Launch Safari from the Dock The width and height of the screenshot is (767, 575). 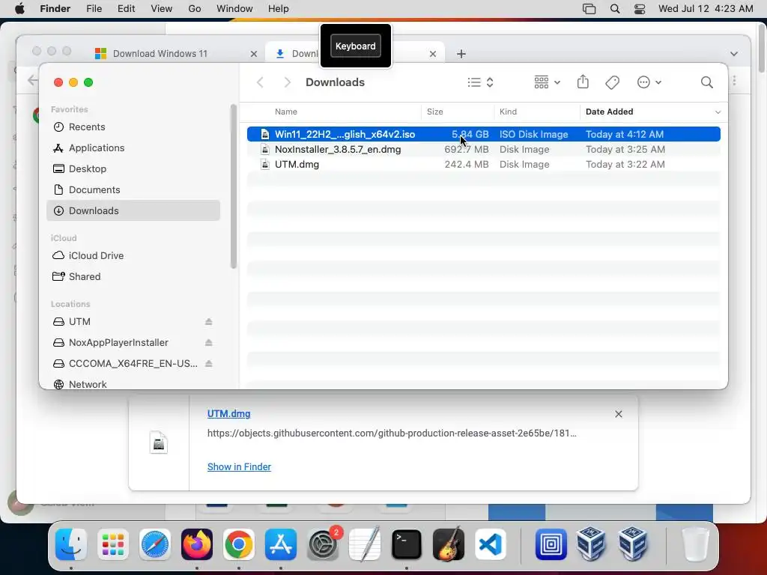click(x=155, y=544)
